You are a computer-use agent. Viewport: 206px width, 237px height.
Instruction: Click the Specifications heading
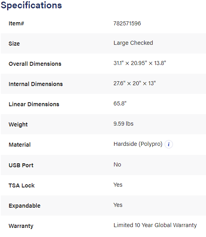coord(31,5)
